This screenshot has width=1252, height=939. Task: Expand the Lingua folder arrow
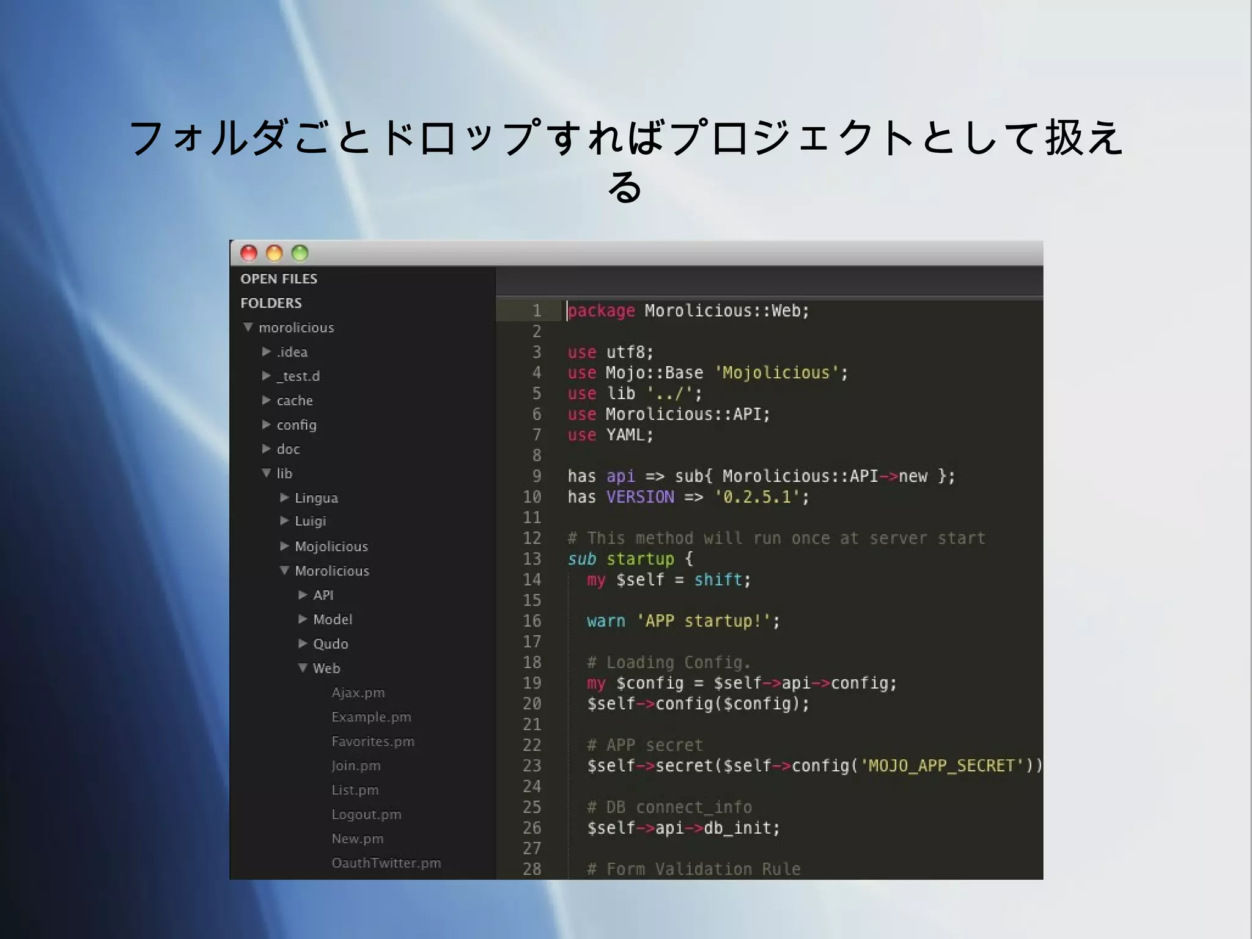pos(284,498)
